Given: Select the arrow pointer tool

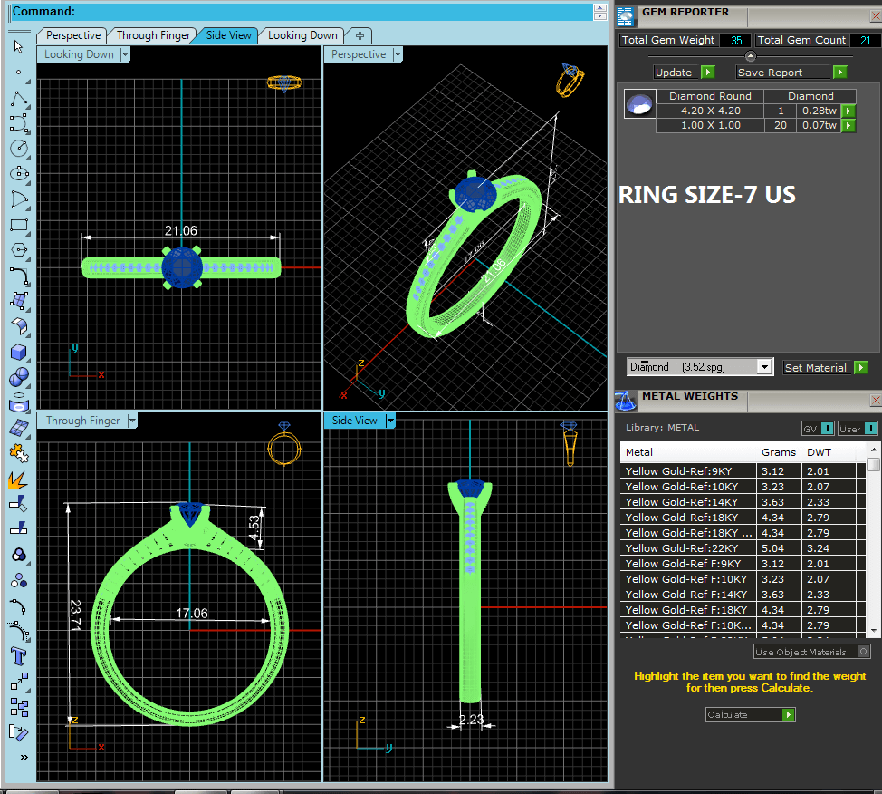Looking at the screenshot, I should pos(19,46).
